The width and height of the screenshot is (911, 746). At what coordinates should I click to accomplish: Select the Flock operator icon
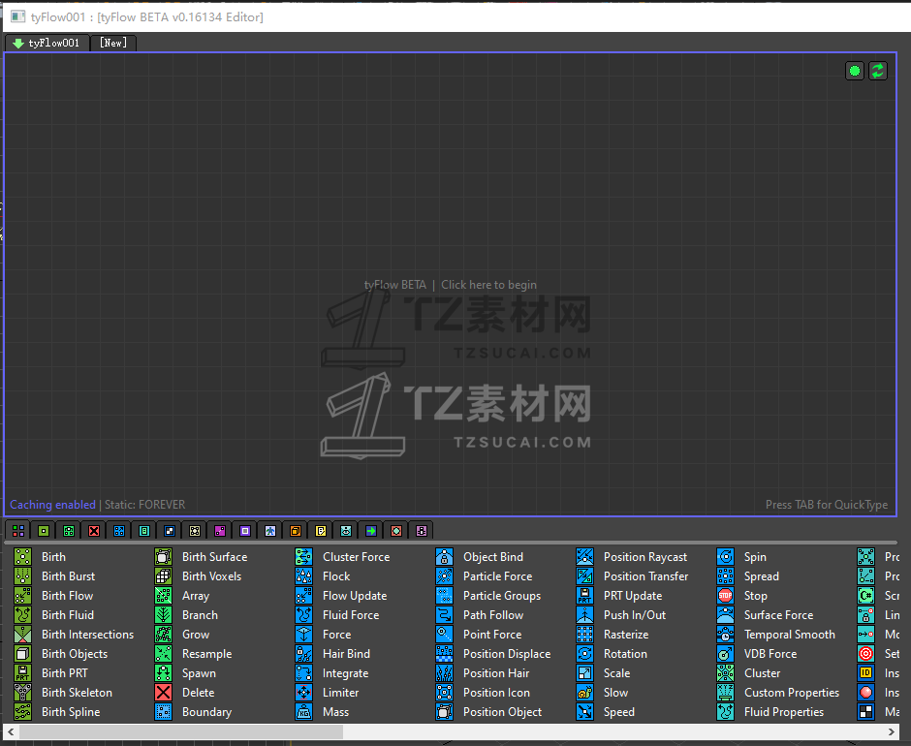pyautogui.click(x=304, y=575)
